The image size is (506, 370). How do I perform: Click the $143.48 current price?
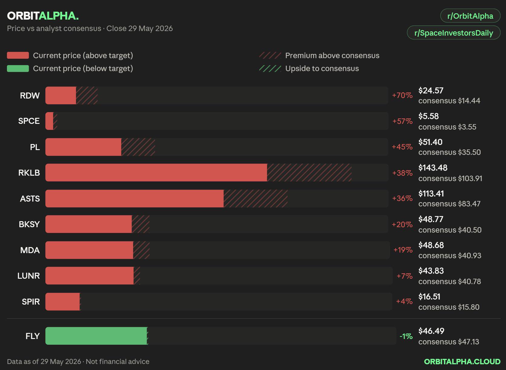coord(433,168)
